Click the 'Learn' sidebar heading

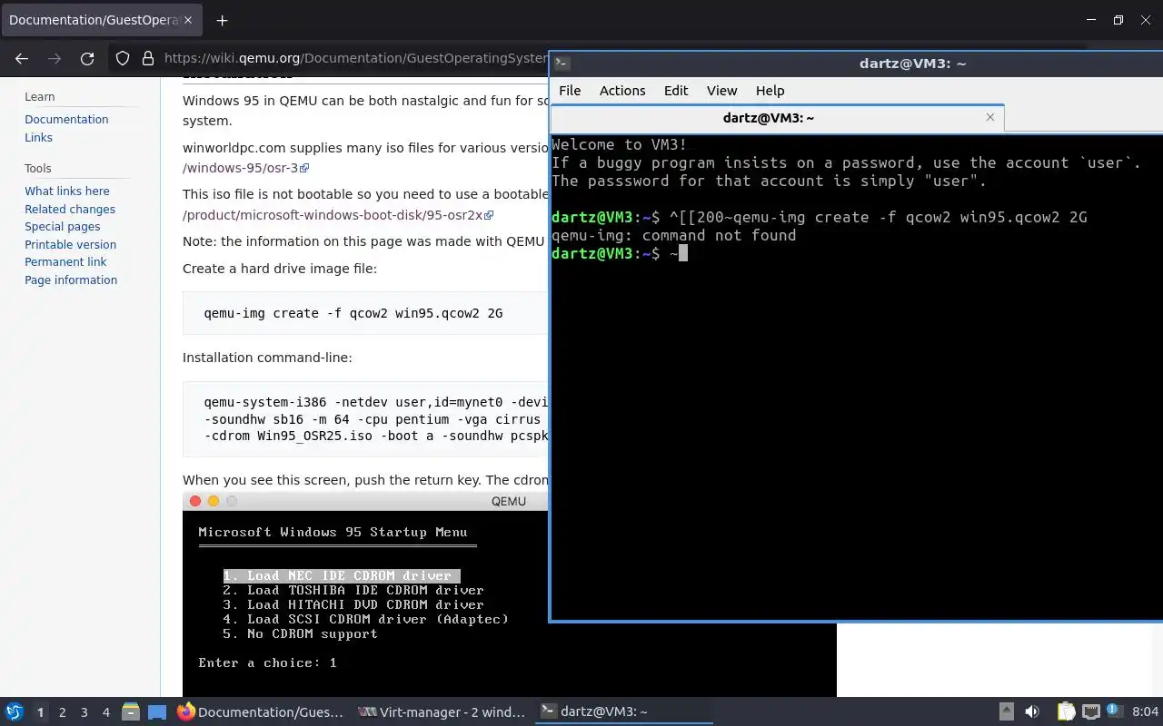(40, 97)
